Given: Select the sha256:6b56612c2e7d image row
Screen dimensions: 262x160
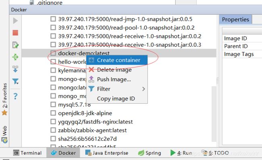Looking at the screenshot, I should click(x=119, y=139).
